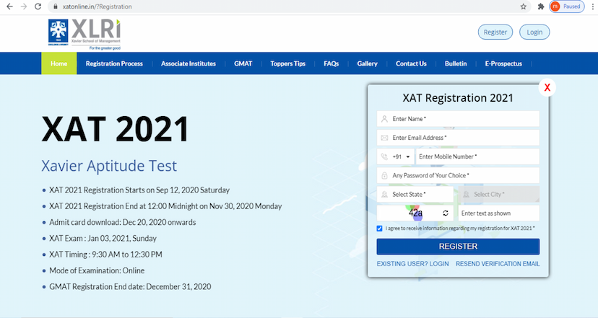The width and height of the screenshot is (598, 318).
Task: Open the Select City dropdown
Action: tap(499, 194)
